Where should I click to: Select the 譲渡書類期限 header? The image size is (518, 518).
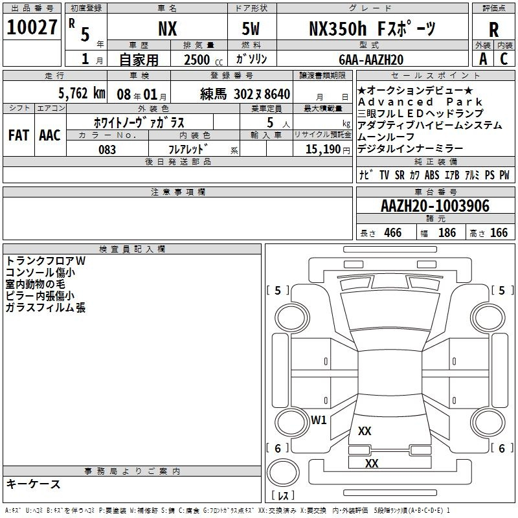pyautogui.click(x=322, y=76)
